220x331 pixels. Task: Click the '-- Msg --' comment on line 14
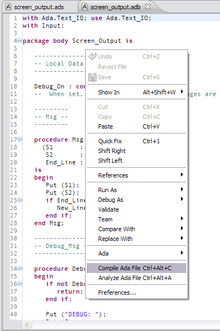click(51, 117)
